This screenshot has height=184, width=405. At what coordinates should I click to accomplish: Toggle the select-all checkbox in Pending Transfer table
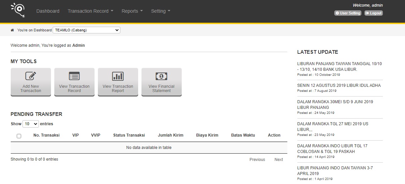click(x=19, y=136)
